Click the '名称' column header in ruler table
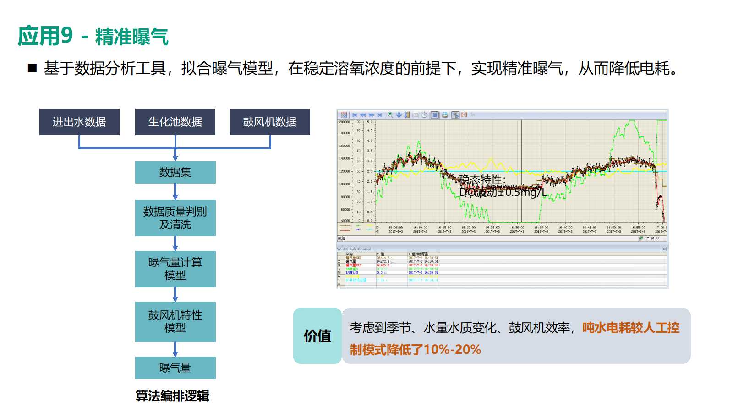Image resolution: width=733 pixels, height=412 pixels. 350,254
